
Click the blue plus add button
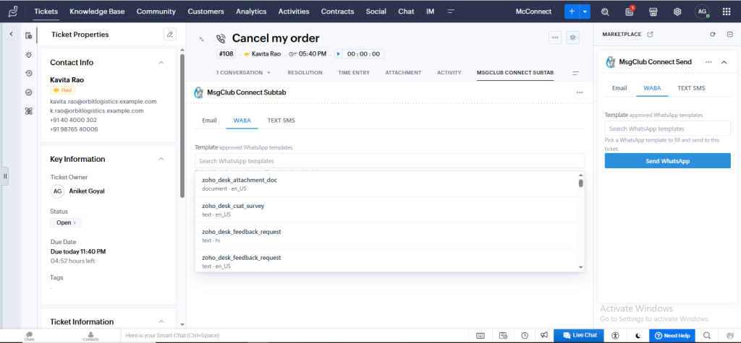(572, 12)
